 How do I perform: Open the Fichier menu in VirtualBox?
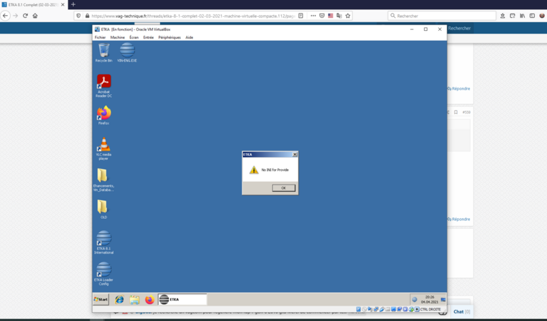(x=100, y=37)
